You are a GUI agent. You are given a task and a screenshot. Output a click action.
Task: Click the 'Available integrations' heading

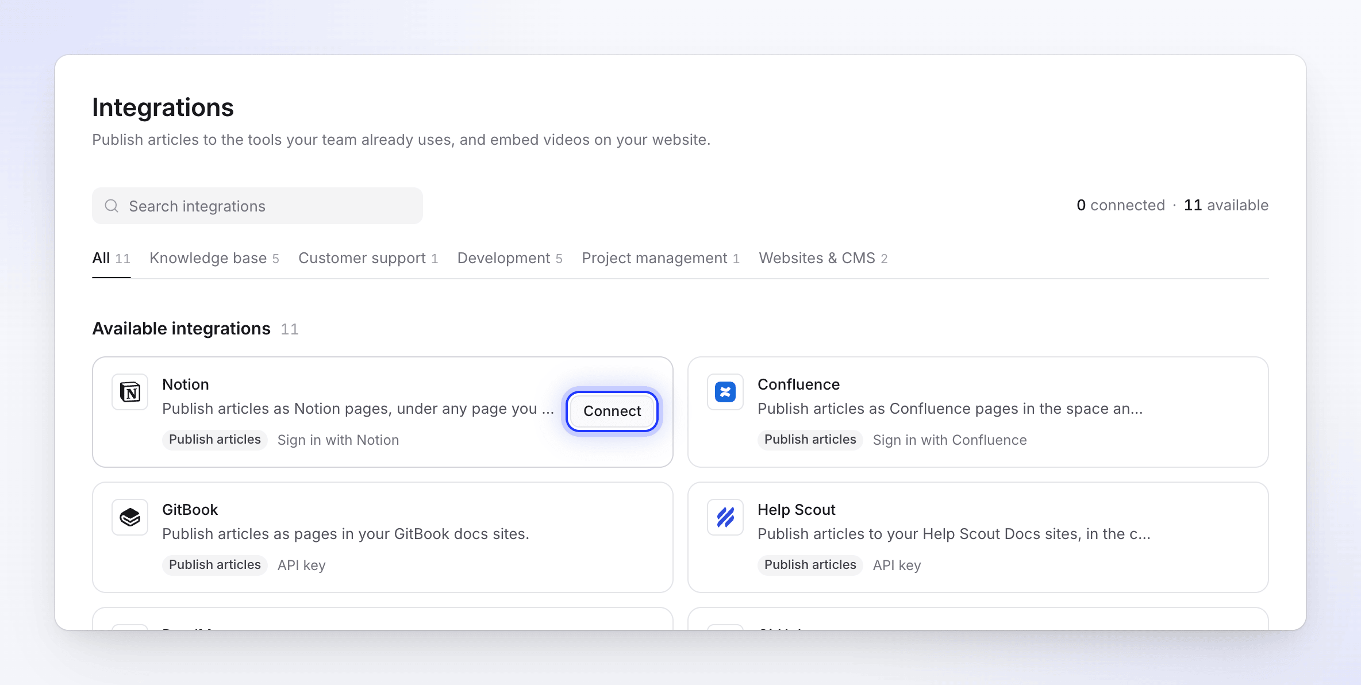tap(181, 329)
